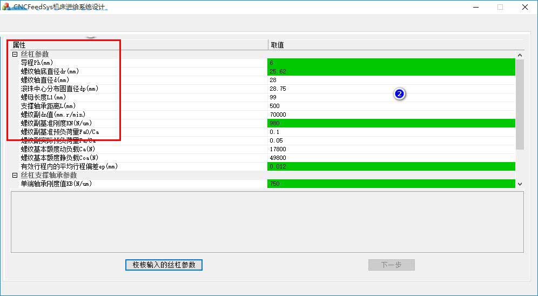Select the 支撑轴承距离L value 500
The image size is (538, 296).
(391, 106)
